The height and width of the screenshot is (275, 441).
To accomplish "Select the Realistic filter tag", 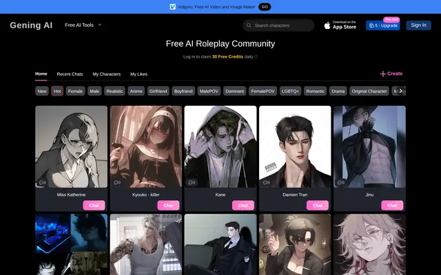I will [114, 91].
